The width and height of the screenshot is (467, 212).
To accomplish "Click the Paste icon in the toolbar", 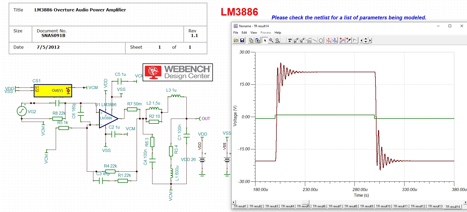I will [x=257, y=40].
